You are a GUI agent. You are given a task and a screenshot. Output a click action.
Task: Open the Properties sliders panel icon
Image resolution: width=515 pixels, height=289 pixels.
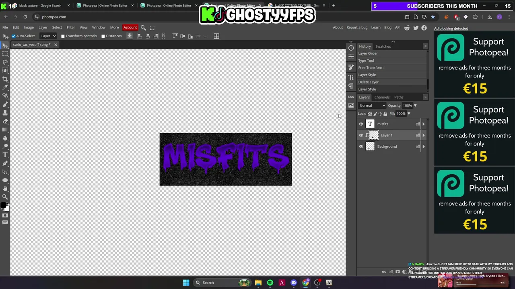[351, 57]
